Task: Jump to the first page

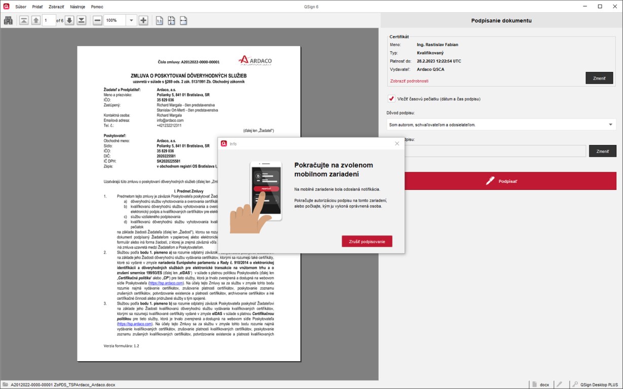Action: click(x=24, y=20)
